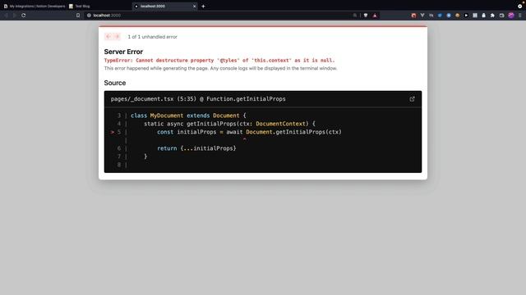Click the 'static async getInitialProps' line
The image size is (526, 295).
pyautogui.click(x=229, y=124)
